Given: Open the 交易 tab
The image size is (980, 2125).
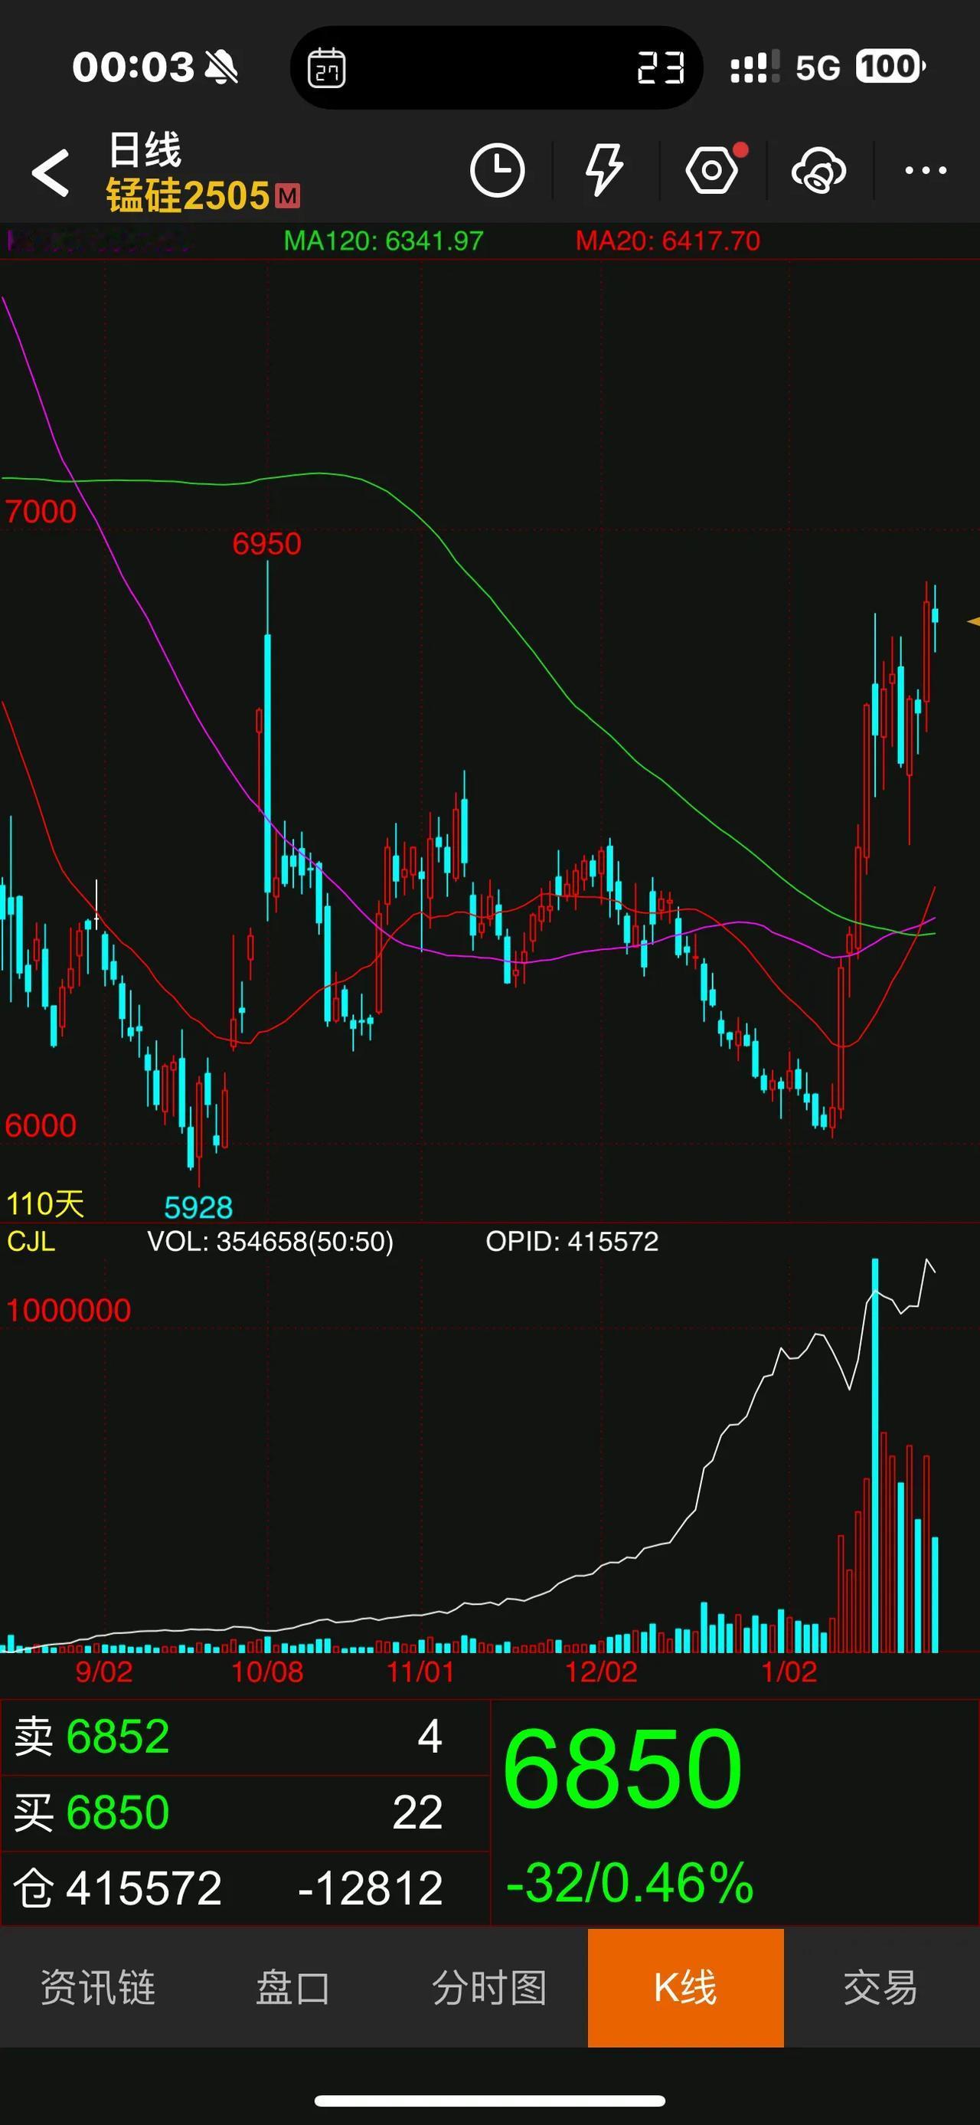Looking at the screenshot, I should pyautogui.click(x=881, y=1987).
